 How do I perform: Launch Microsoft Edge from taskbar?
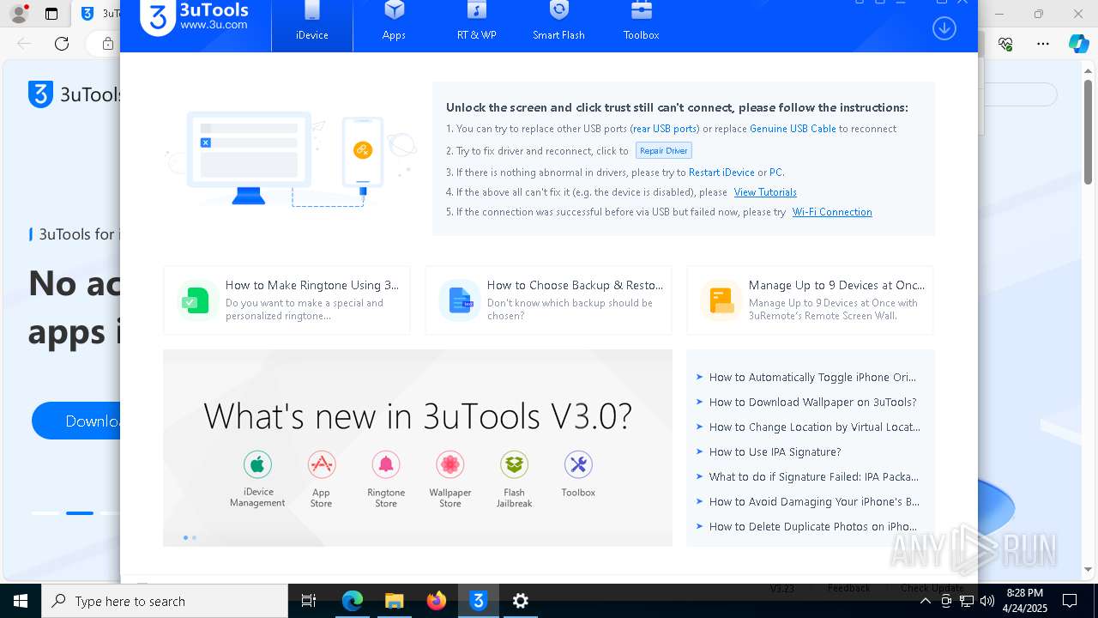point(353,601)
